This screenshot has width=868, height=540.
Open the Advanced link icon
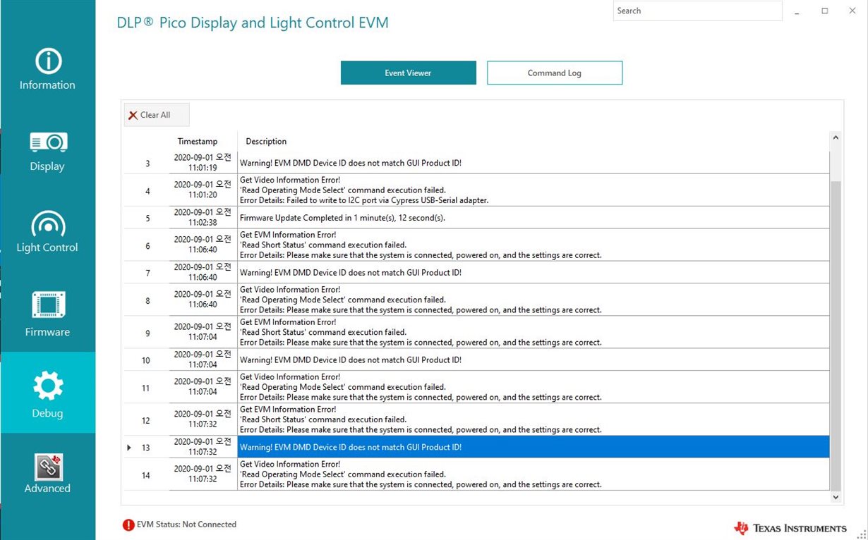coord(48,467)
